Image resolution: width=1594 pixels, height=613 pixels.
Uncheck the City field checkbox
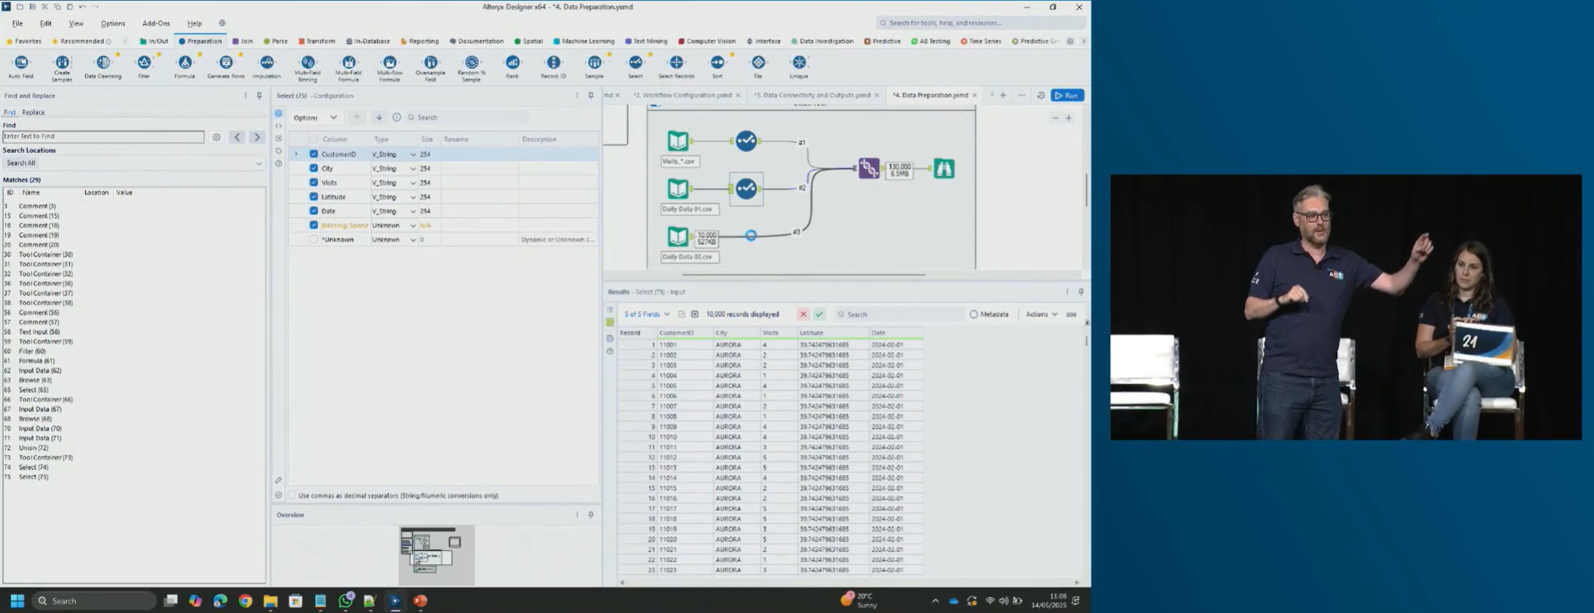click(313, 168)
